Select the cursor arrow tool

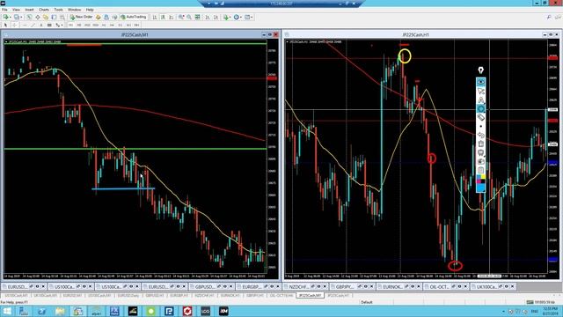[x=5, y=26]
